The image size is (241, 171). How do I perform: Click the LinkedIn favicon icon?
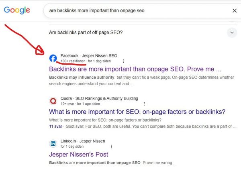(x=53, y=144)
